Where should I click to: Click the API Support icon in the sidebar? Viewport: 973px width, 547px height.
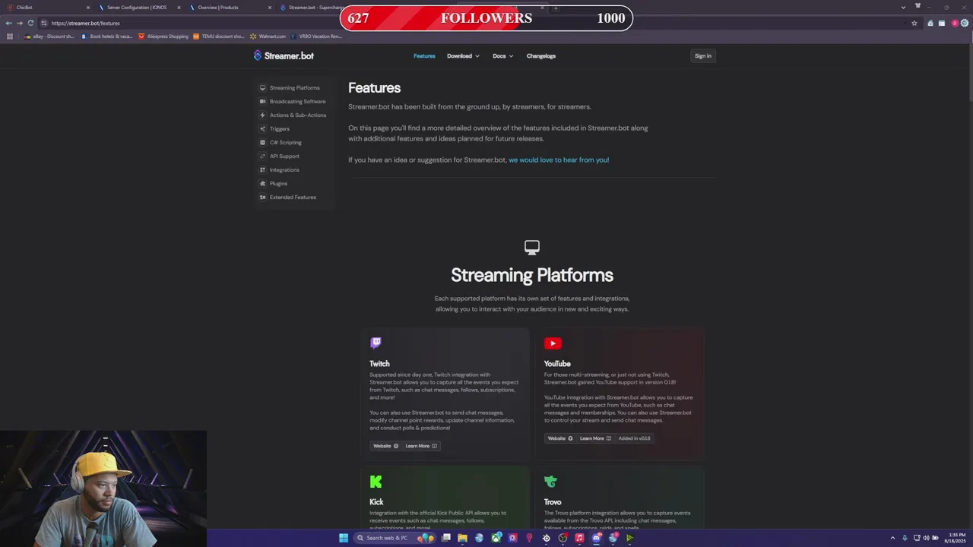262,156
